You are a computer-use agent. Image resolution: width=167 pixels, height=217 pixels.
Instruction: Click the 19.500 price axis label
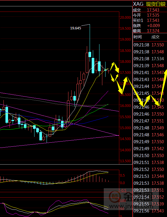pos(125,28)
